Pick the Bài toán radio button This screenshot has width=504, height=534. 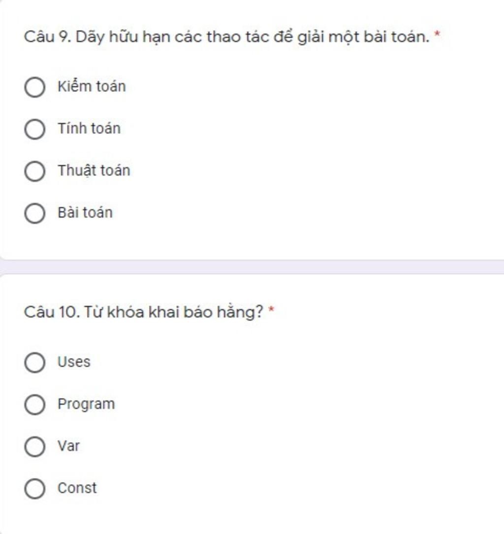point(35,213)
